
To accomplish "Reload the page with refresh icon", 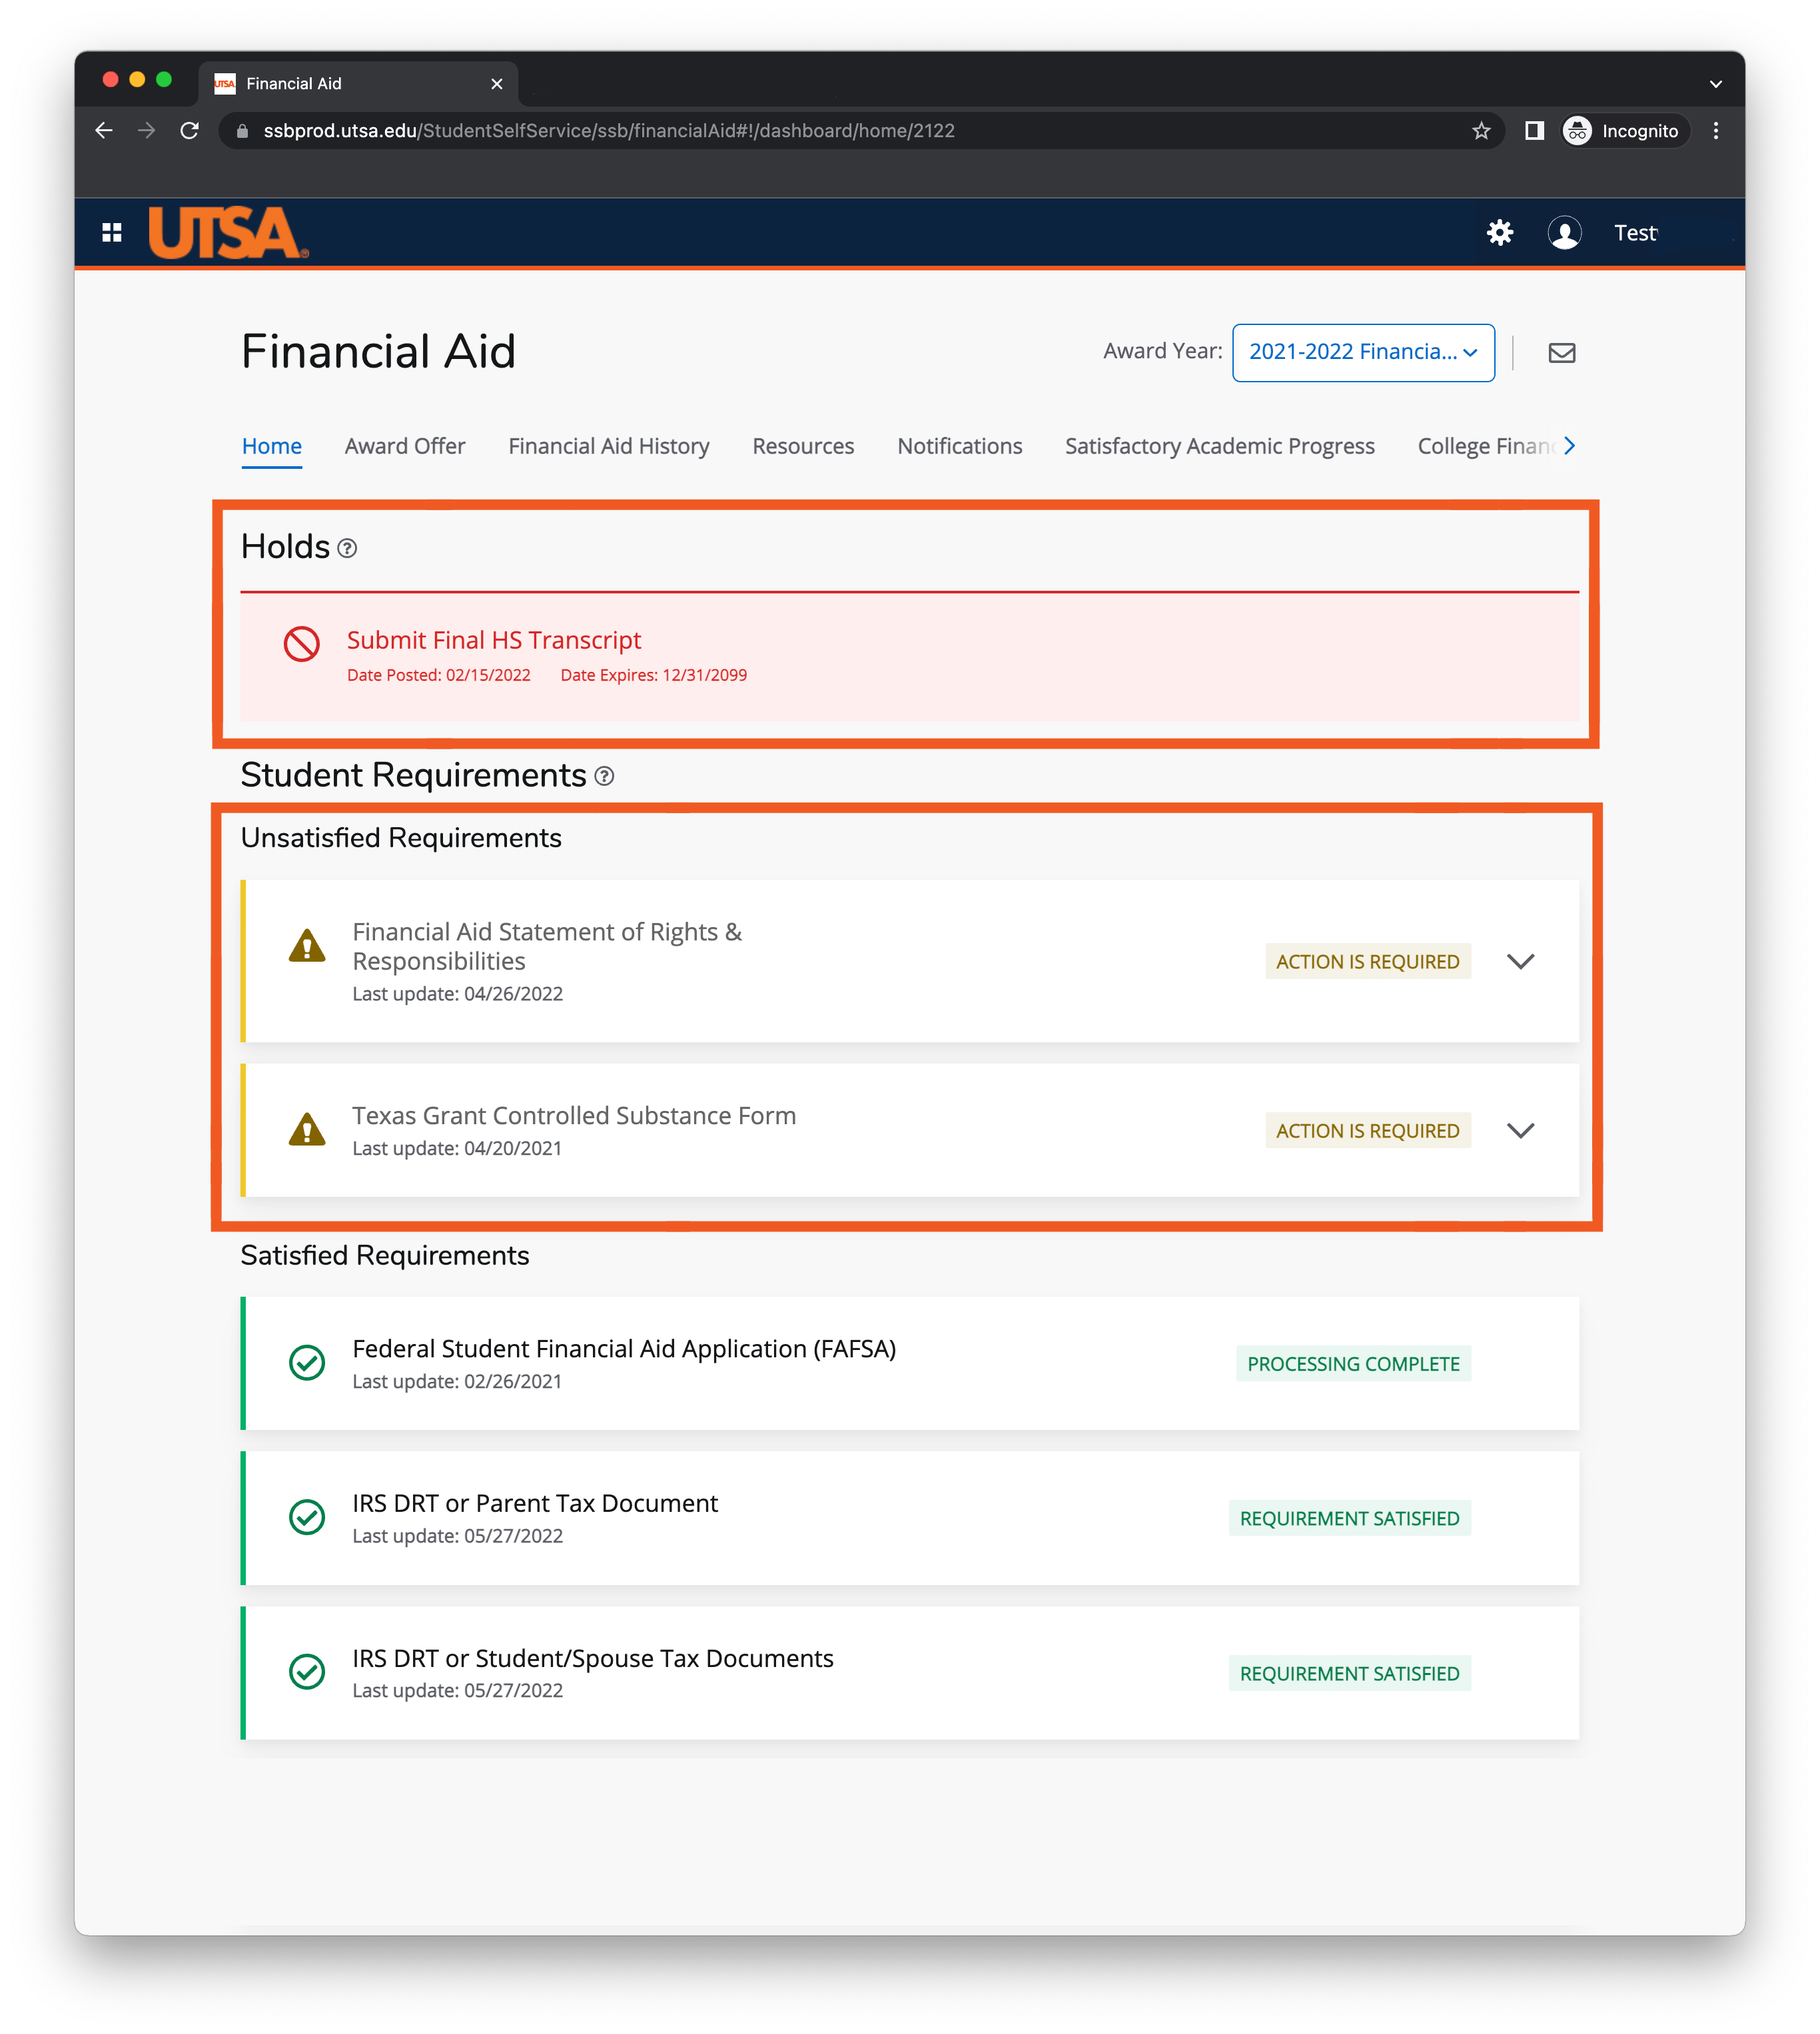I will click(189, 131).
